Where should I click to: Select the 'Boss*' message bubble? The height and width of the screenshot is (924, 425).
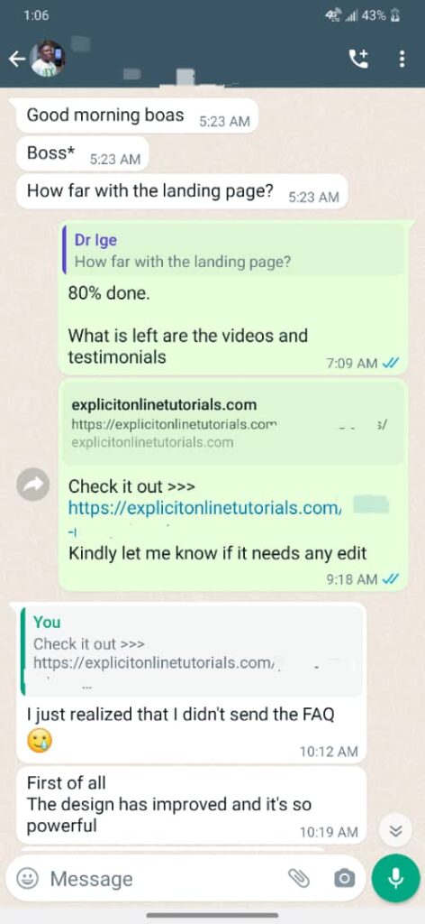pyautogui.click(x=82, y=153)
